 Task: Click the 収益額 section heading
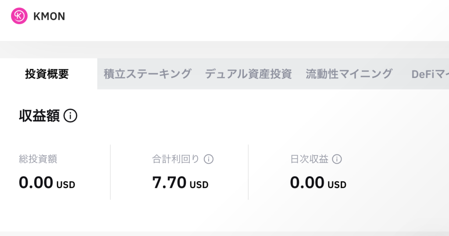click(39, 116)
